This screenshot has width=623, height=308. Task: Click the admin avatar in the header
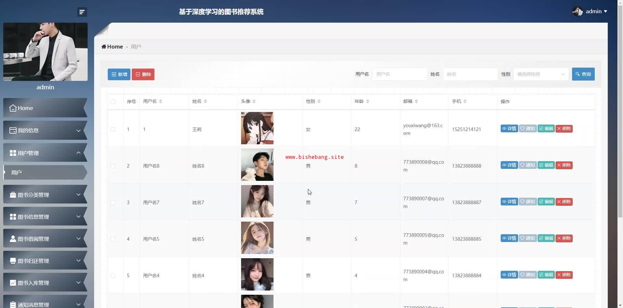(578, 11)
